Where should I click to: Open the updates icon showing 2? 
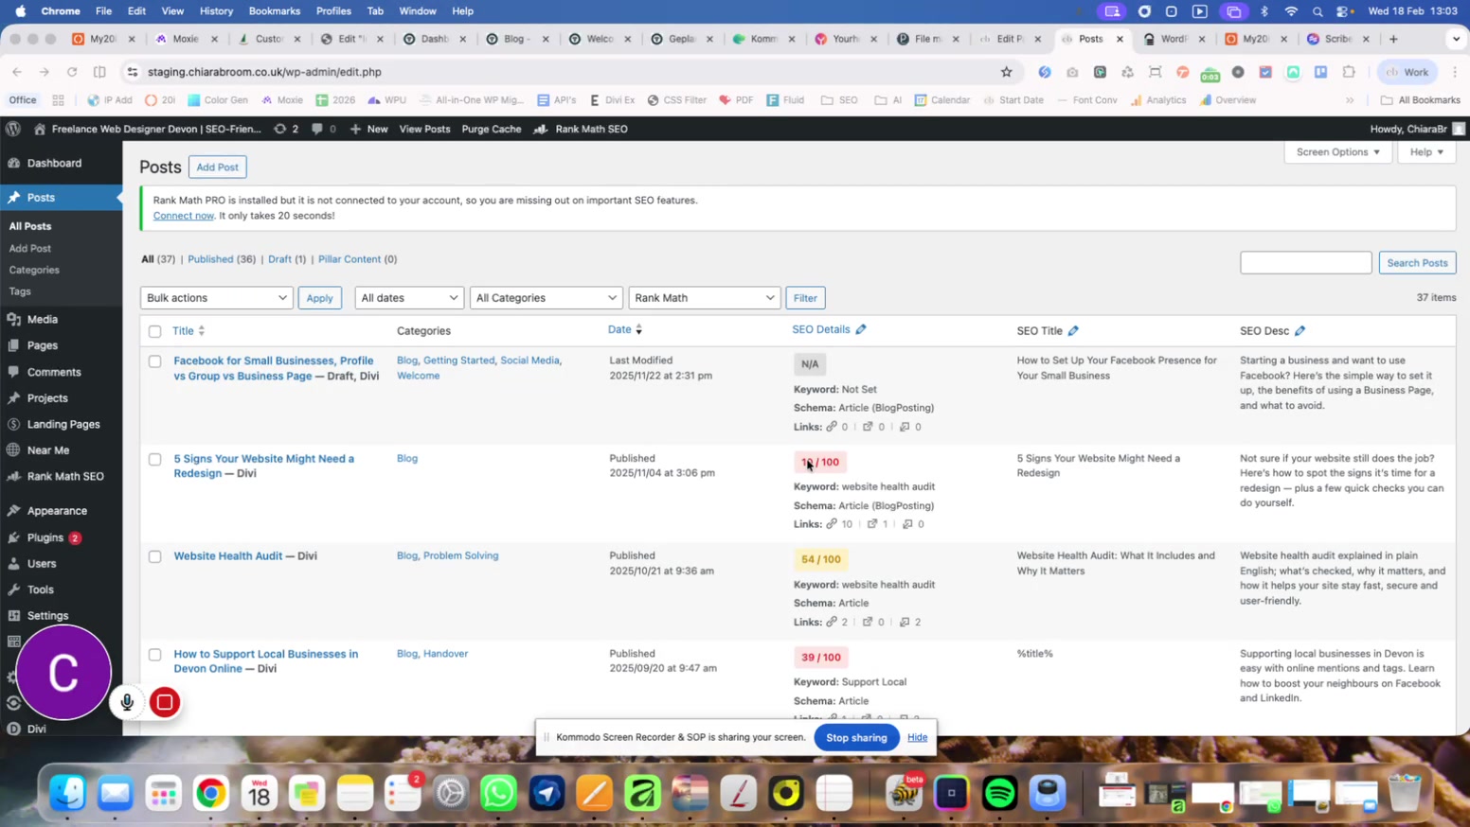click(286, 129)
